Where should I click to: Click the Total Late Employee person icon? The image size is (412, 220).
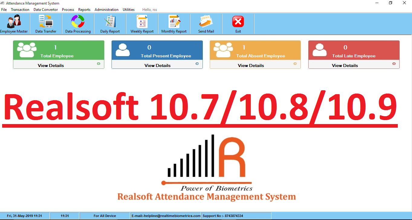coord(320,50)
